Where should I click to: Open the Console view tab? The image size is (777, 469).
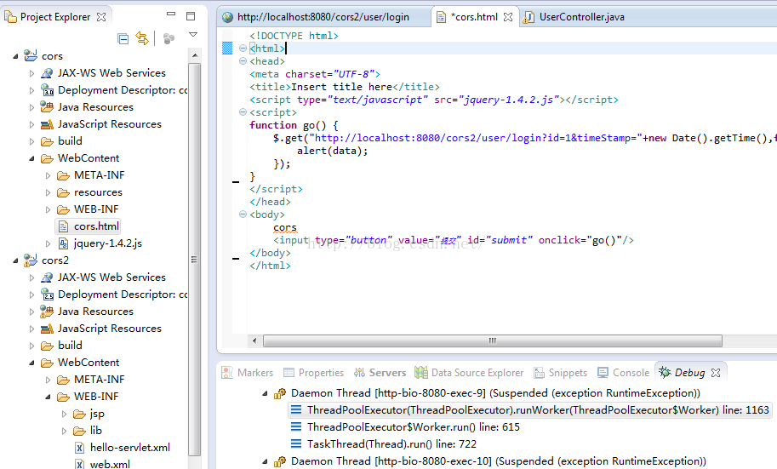[623, 373]
